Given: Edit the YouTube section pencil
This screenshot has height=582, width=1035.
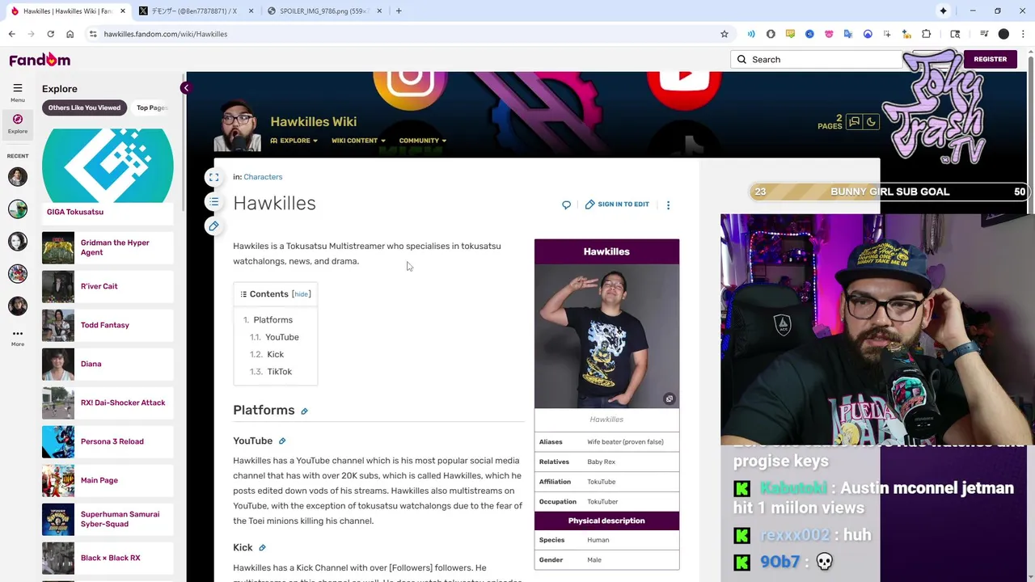Looking at the screenshot, I should tap(282, 441).
